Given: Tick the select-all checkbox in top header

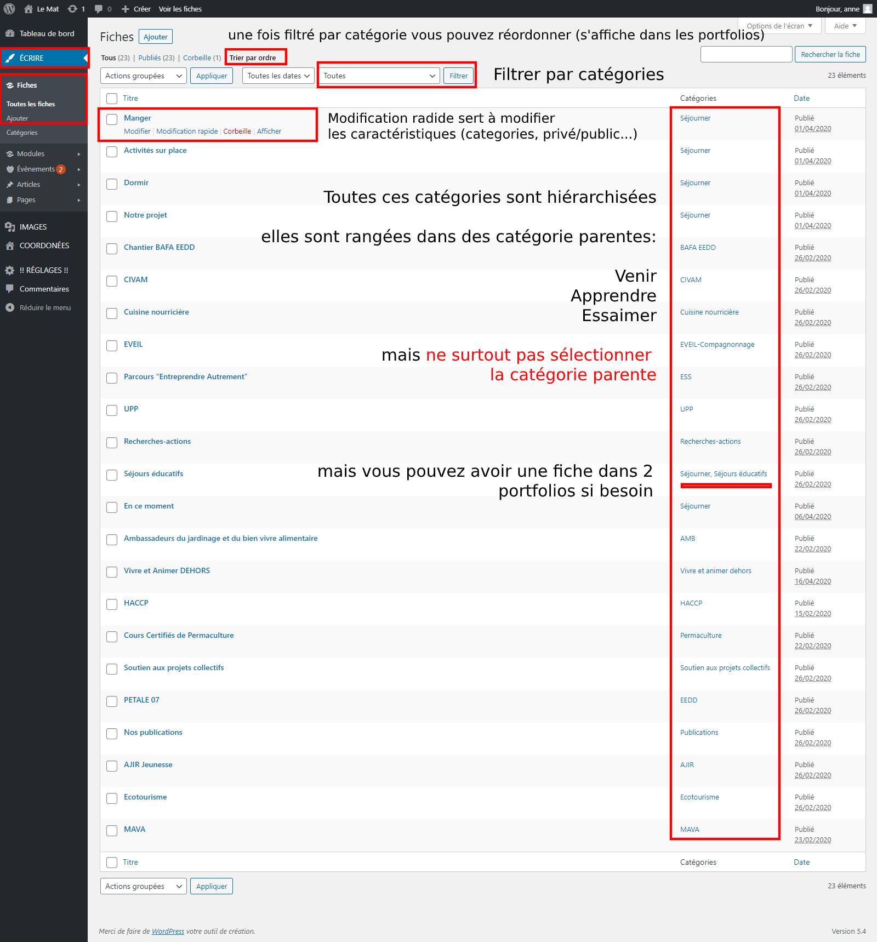Looking at the screenshot, I should tap(112, 99).
